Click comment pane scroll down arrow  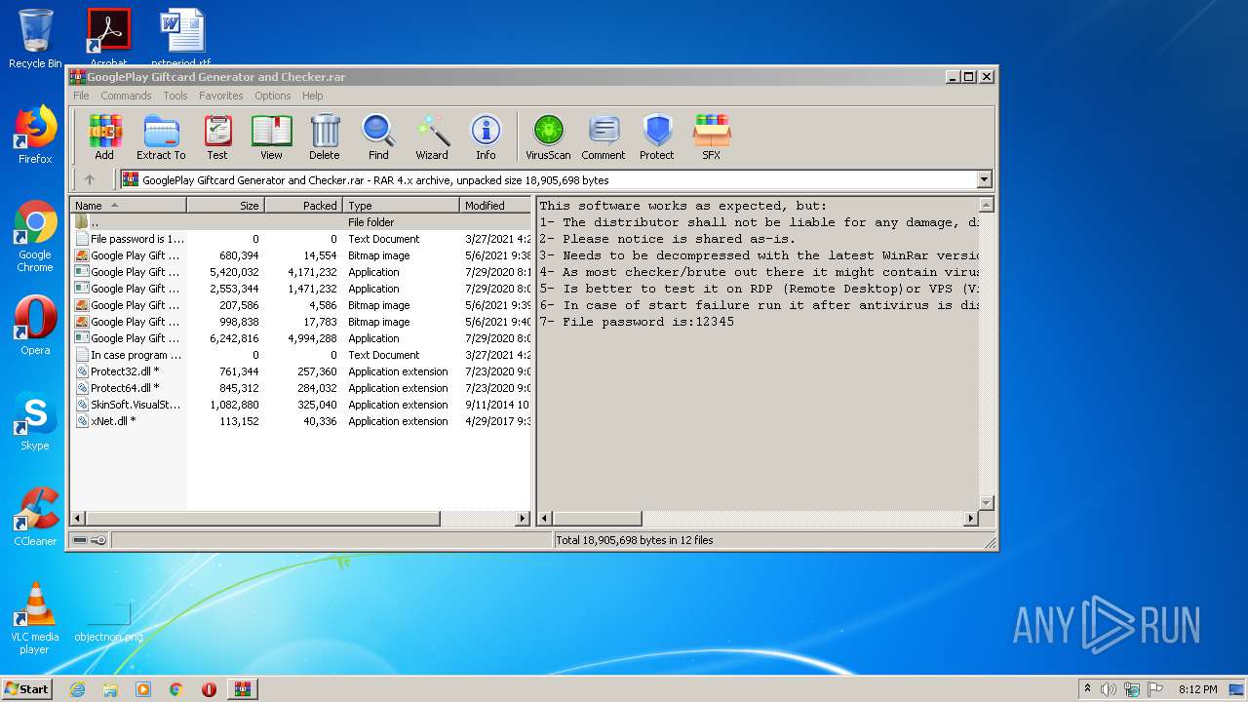point(986,503)
